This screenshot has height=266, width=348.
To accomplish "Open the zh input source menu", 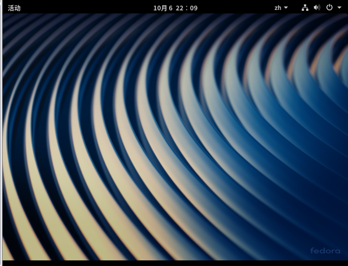I will (x=281, y=8).
